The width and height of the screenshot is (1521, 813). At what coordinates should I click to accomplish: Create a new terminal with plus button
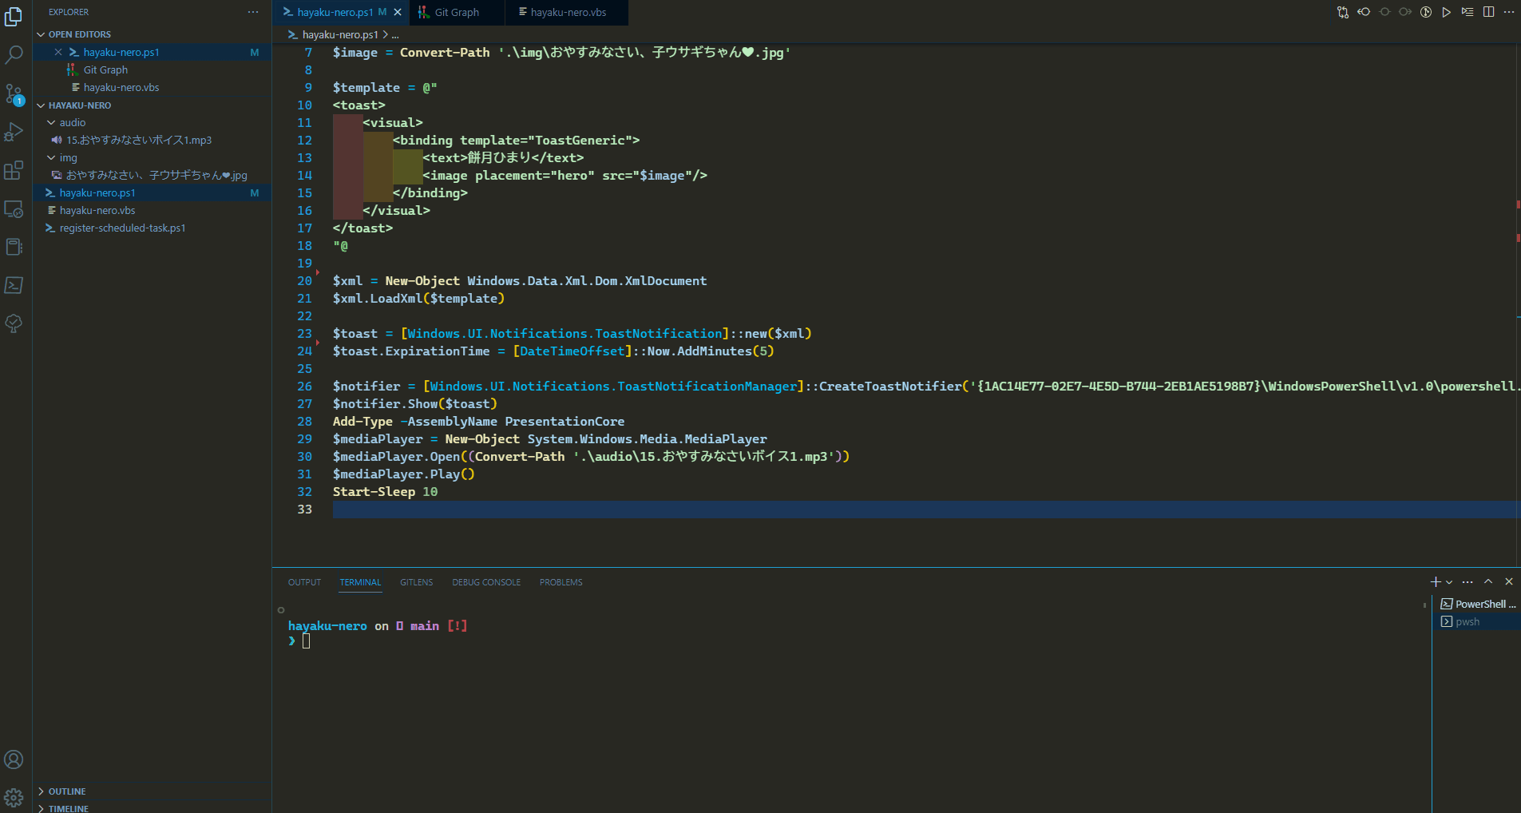point(1436,582)
